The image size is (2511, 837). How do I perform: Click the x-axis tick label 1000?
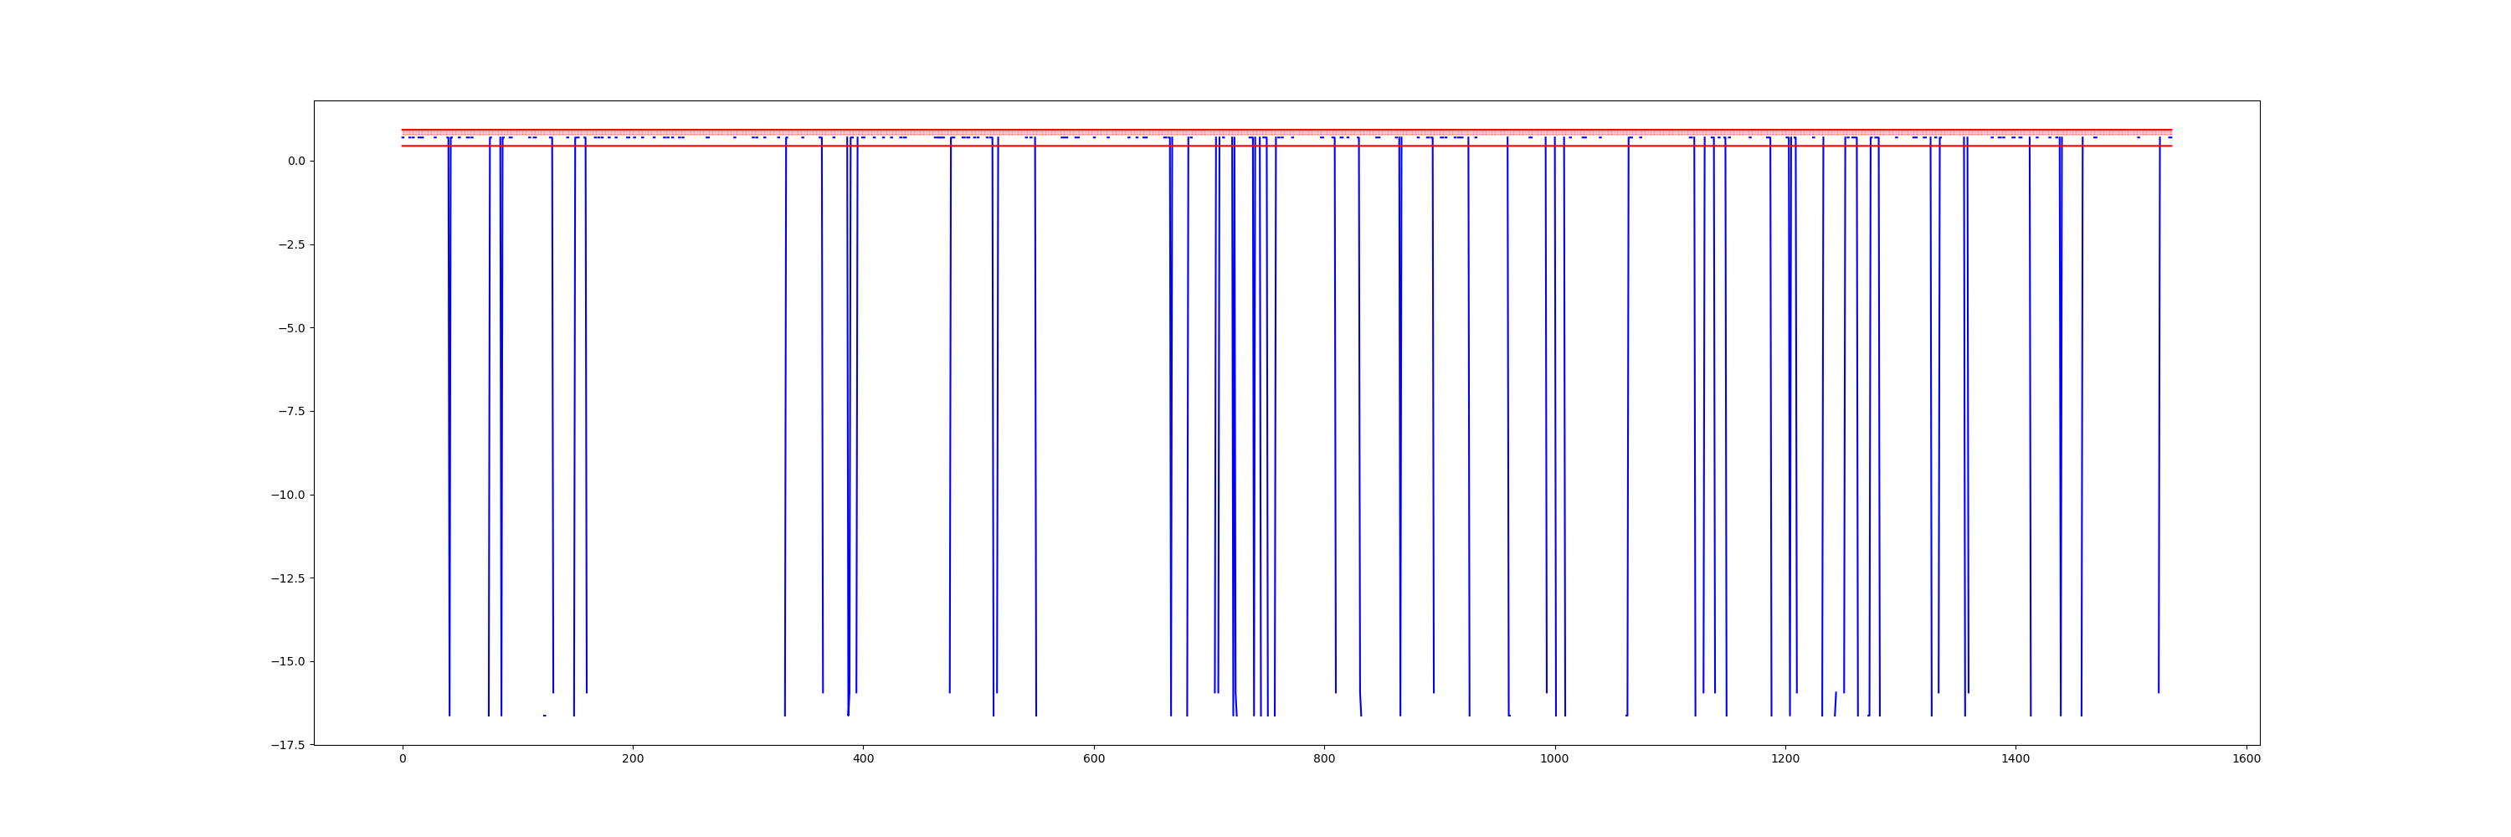[1555, 759]
